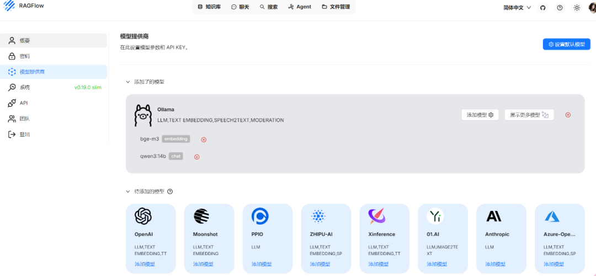Open the help question mark icon
This screenshot has width=596, height=276.
tap(560, 8)
